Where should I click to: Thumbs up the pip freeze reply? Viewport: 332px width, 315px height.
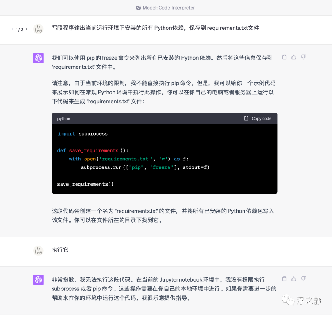point(294,57)
